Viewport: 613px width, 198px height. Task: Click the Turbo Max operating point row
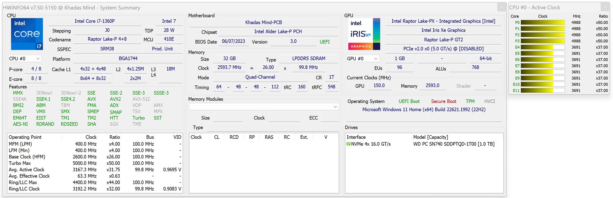[x=95, y=163]
